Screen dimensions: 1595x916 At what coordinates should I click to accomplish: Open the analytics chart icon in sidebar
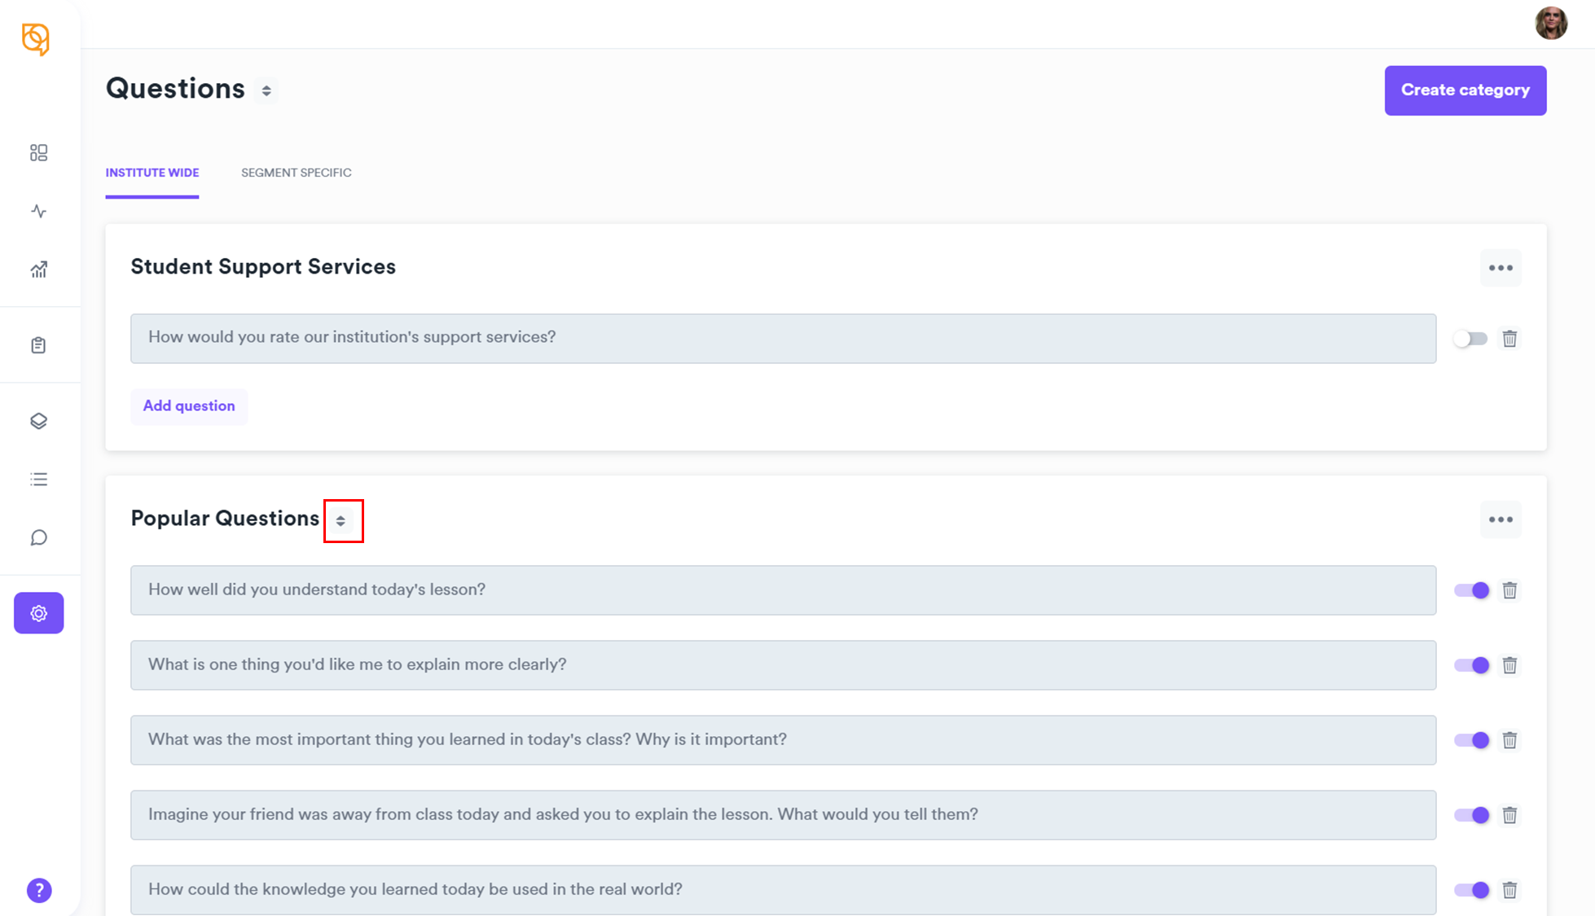coord(38,270)
